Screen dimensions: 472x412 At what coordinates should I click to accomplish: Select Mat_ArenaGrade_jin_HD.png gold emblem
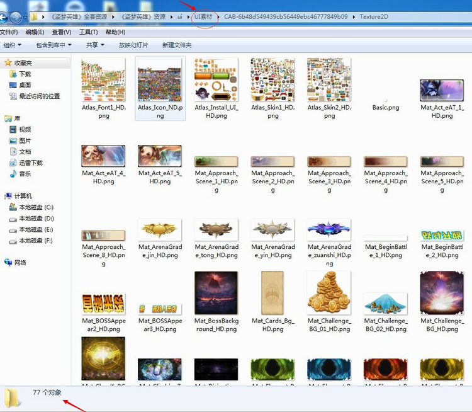point(160,230)
